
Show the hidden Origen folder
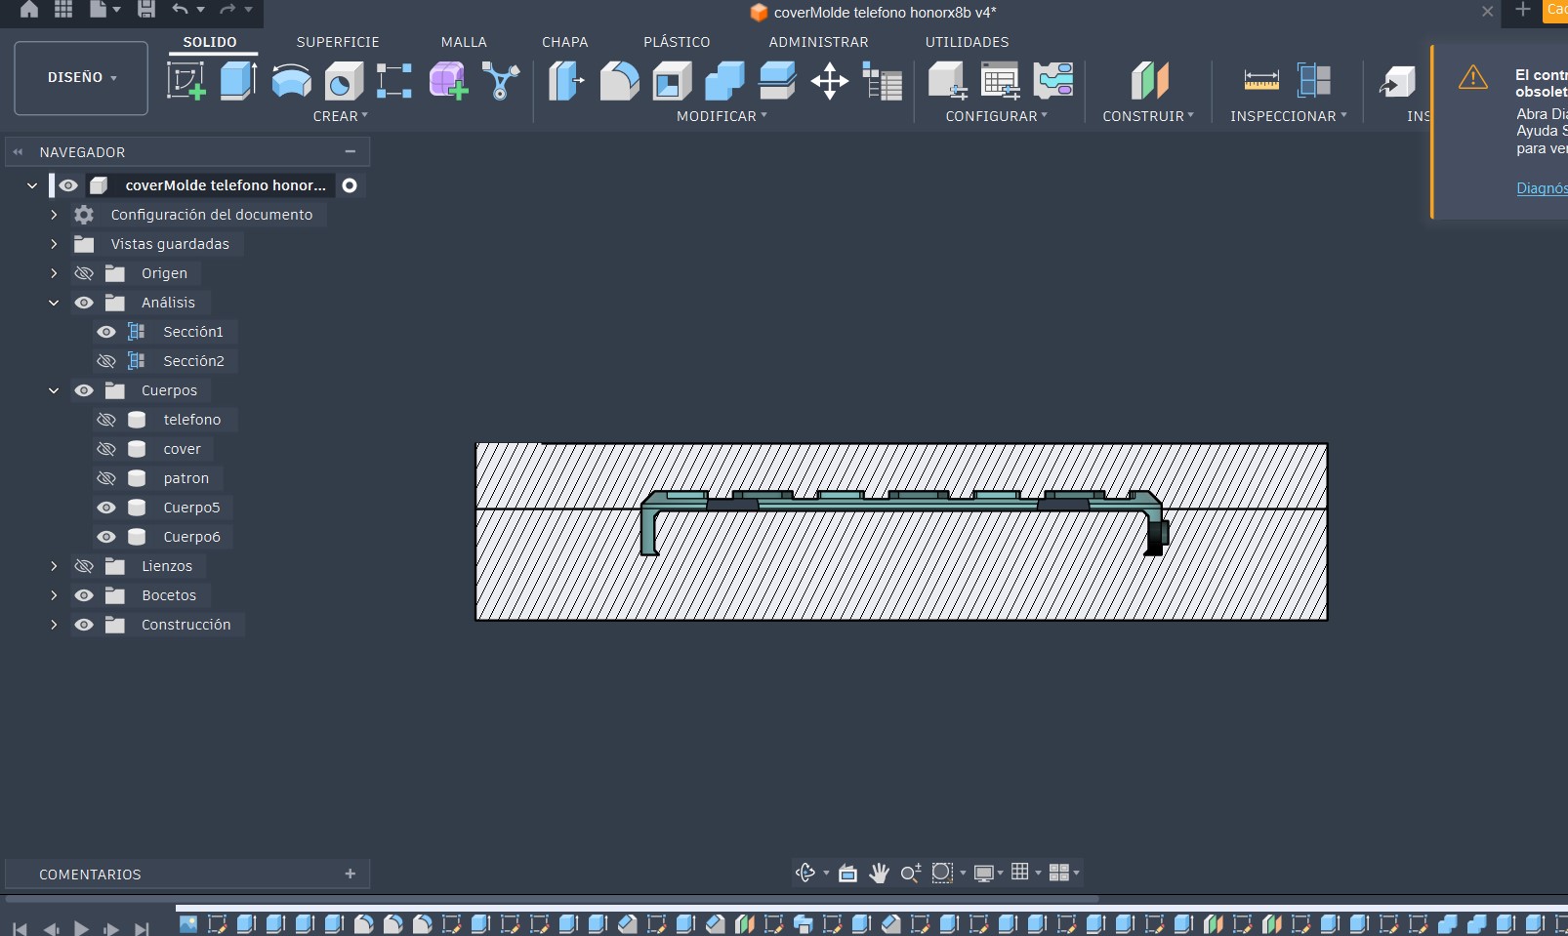(84, 273)
